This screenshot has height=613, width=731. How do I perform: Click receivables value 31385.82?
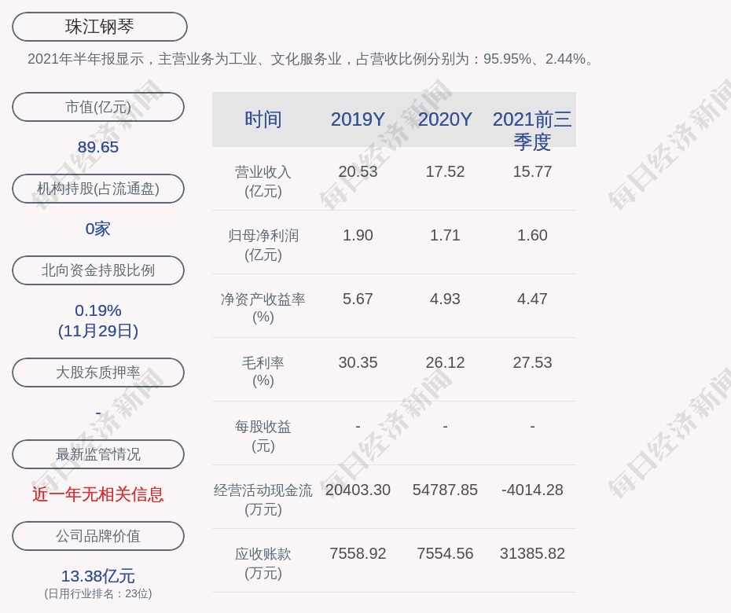click(532, 554)
